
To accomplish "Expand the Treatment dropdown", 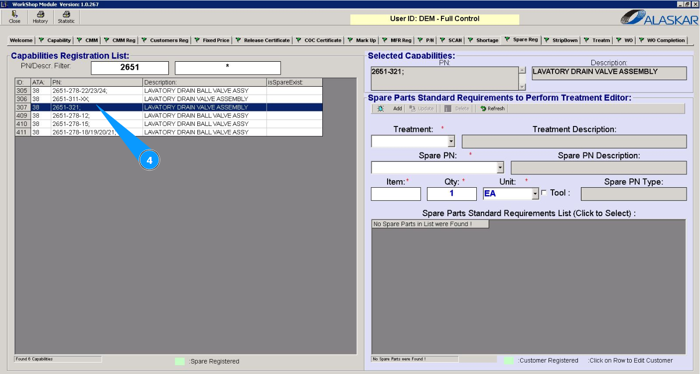I will [x=451, y=141].
